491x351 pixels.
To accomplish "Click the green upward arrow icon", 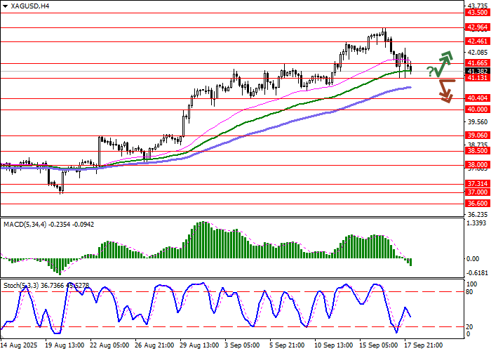I will point(443,64).
